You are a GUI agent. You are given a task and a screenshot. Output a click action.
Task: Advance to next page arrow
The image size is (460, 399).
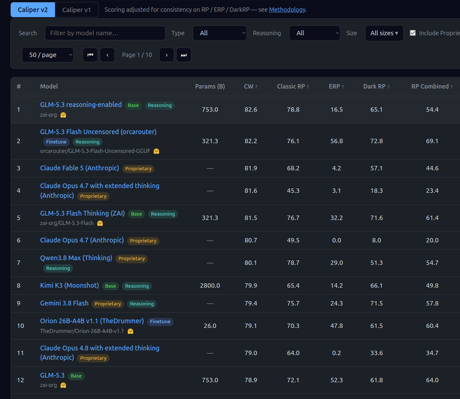point(167,55)
